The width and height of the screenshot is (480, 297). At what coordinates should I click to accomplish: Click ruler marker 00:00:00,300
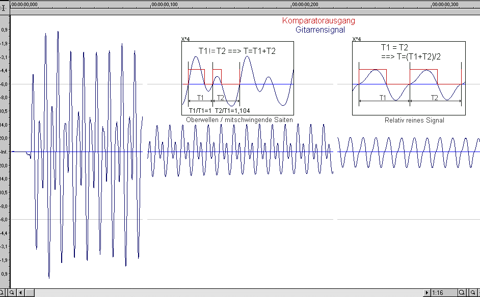(445, 4)
